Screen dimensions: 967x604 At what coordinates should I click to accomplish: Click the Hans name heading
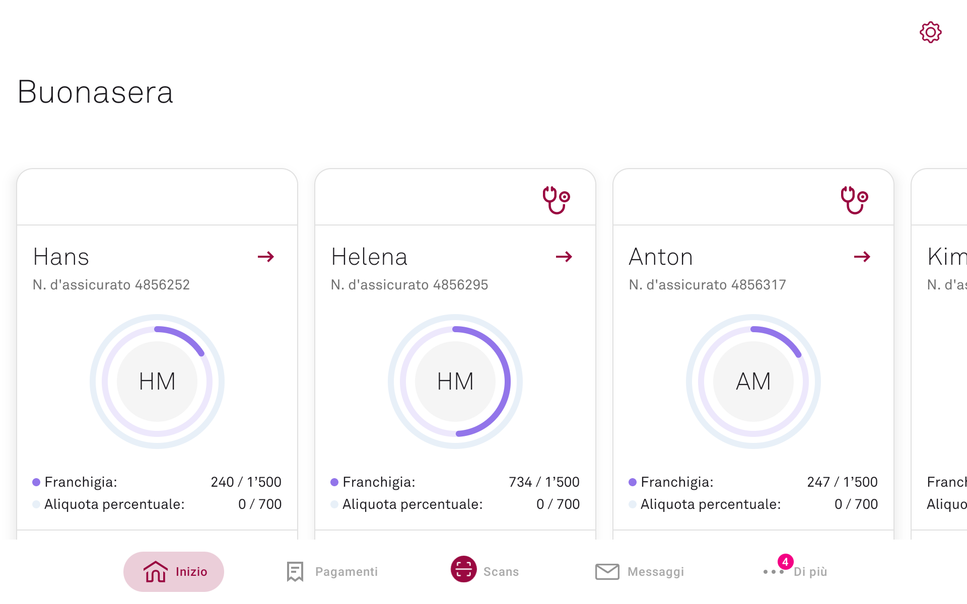(x=61, y=257)
